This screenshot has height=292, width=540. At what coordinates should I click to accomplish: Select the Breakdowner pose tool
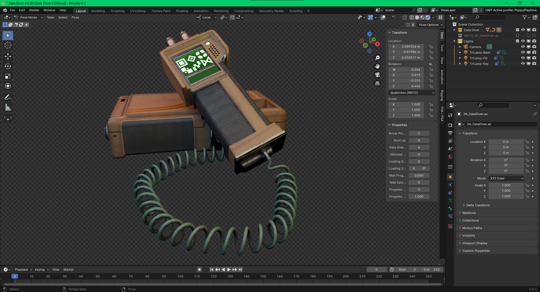pos(8,119)
